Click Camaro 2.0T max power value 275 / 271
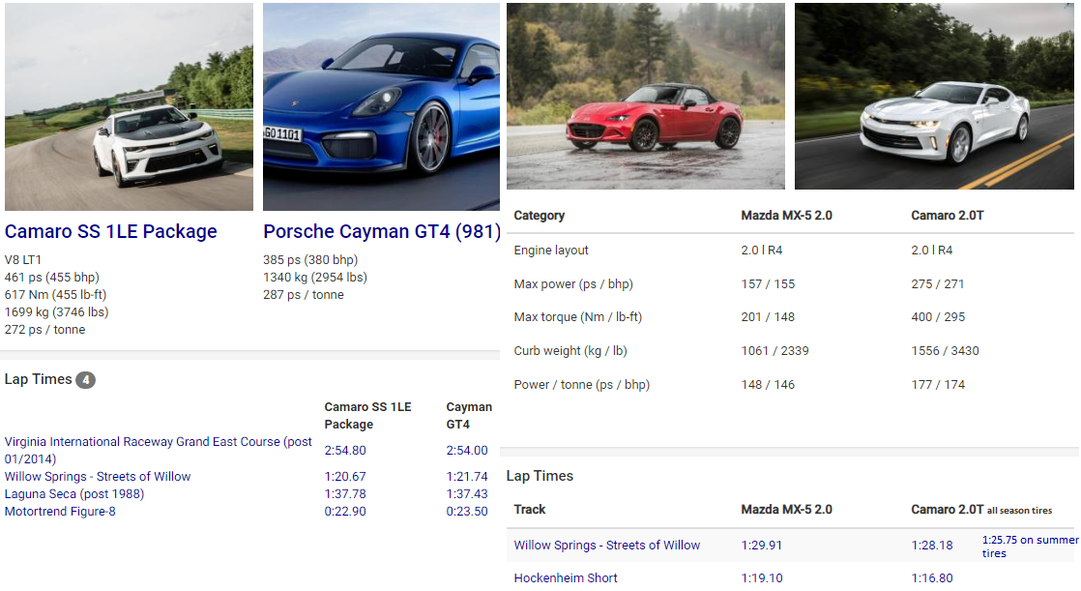The image size is (1081, 591). (x=938, y=284)
